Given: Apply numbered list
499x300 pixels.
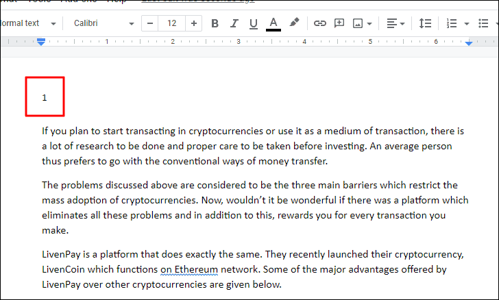Looking at the screenshot, I should coord(452,23).
